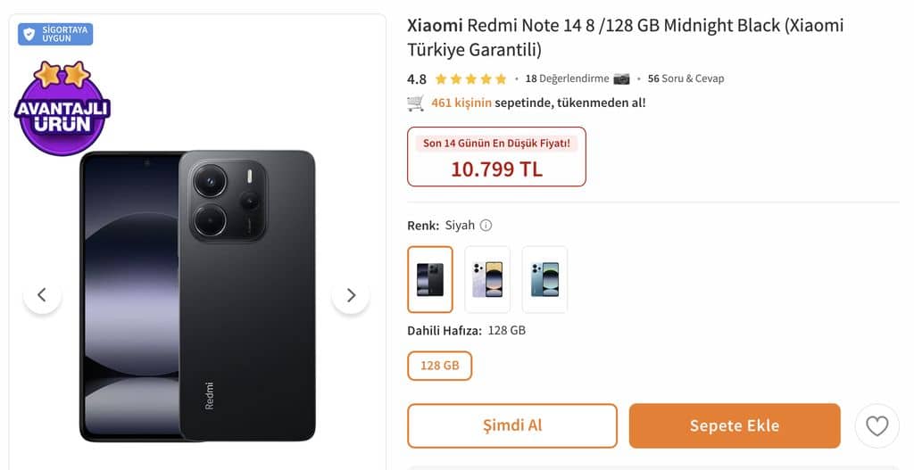This screenshot has height=470, width=914.
Task: Select the 128 GB storage option
Action: [x=439, y=366]
